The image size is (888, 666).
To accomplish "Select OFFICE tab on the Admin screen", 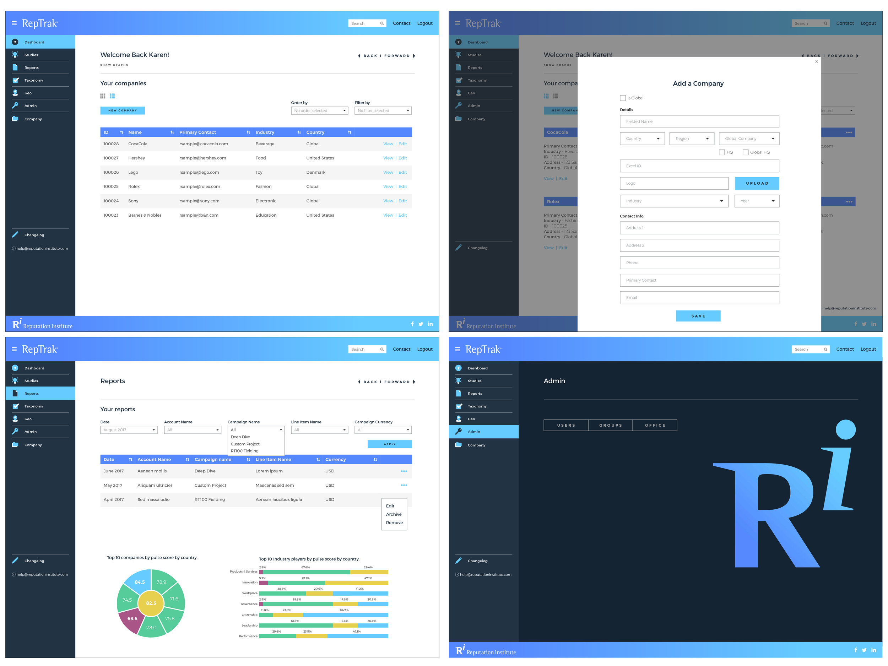I will pyautogui.click(x=655, y=425).
